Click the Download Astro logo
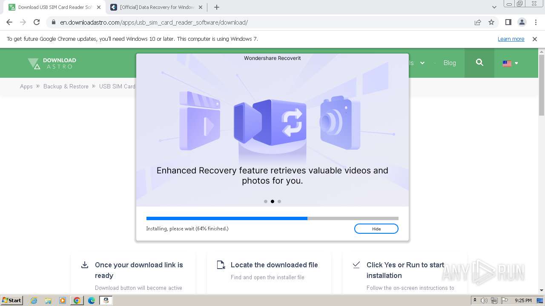The image size is (545, 306). [52, 63]
